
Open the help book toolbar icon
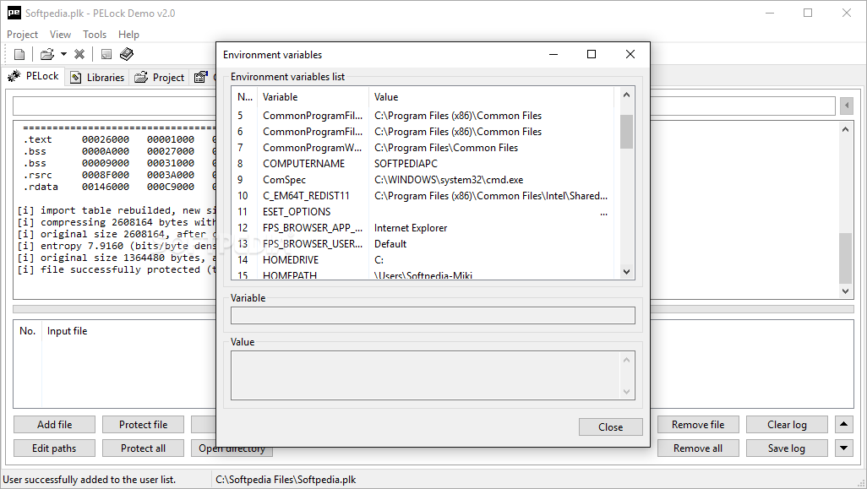[127, 54]
